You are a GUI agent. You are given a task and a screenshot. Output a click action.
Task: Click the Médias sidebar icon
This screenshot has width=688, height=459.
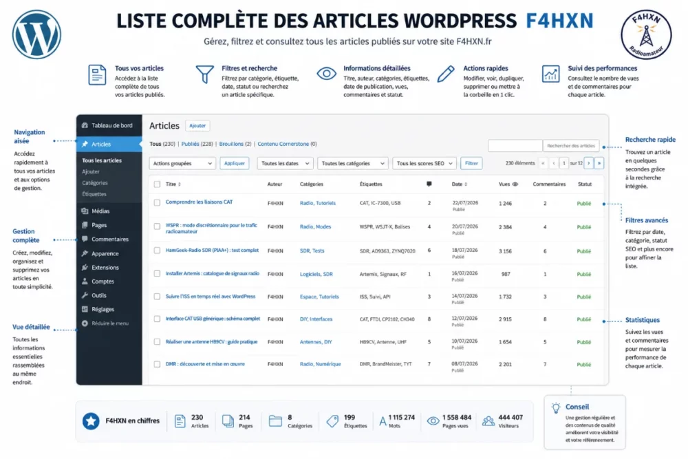click(85, 211)
